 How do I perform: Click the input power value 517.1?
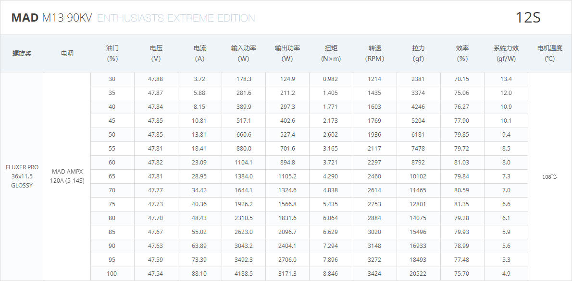click(x=244, y=120)
